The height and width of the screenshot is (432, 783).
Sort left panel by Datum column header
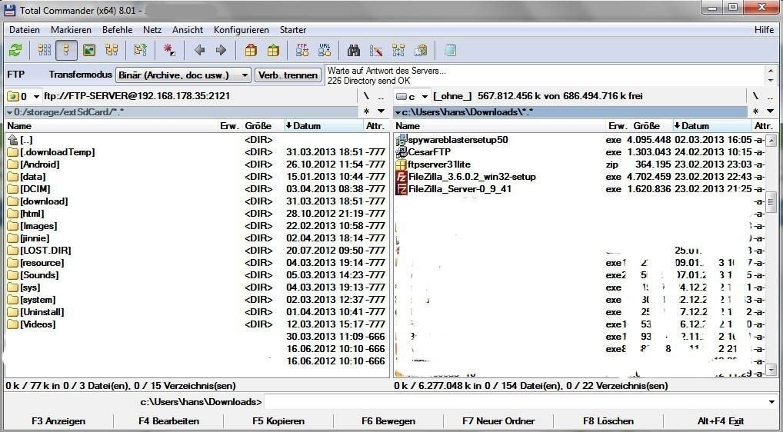pyautogui.click(x=325, y=126)
